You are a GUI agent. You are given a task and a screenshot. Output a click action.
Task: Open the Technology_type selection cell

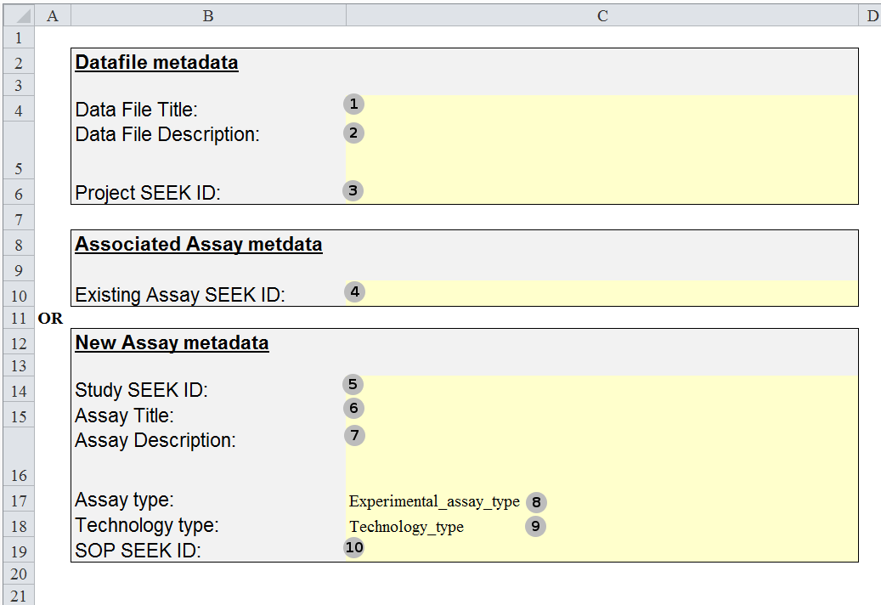406,527
